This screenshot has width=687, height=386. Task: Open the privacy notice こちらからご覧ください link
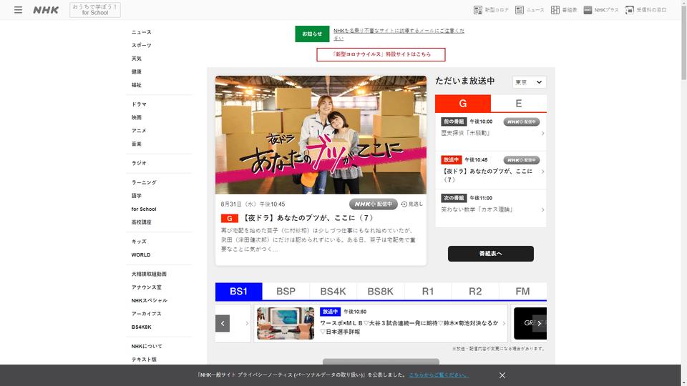point(439,375)
